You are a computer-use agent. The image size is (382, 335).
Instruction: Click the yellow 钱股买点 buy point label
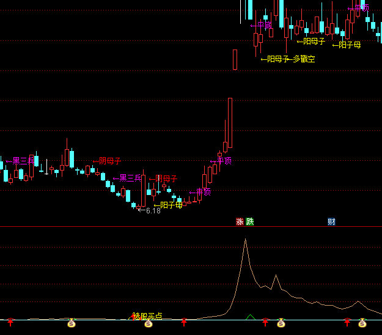click(148, 316)
